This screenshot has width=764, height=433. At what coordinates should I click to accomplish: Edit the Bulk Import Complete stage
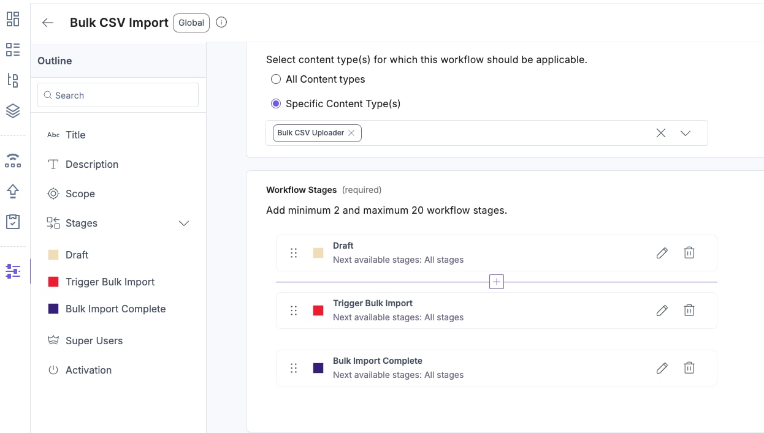662,368
